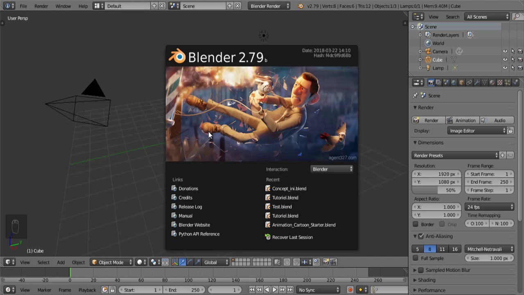This screenshot has height=295, width=524.
Task: Toggle visibility eye for Lamp
Action: point(505,68)
